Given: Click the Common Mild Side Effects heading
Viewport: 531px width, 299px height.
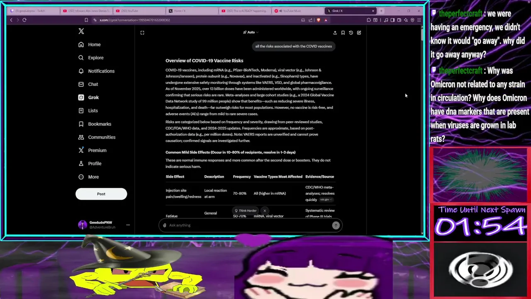Looking at the screenshot, I should click(x=231, y=152).
